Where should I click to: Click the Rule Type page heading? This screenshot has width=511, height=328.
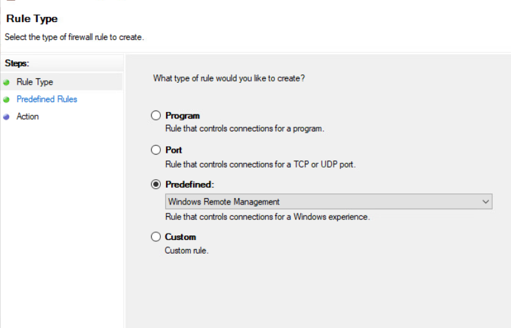[x=32, y=19]
